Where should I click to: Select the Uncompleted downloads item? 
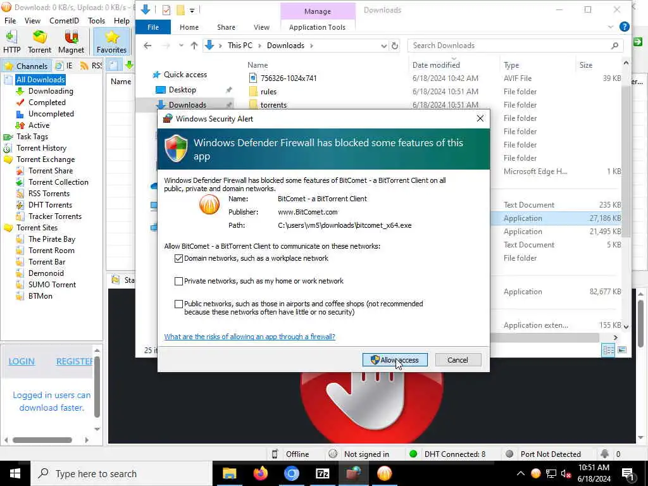(x=51, y=114)
